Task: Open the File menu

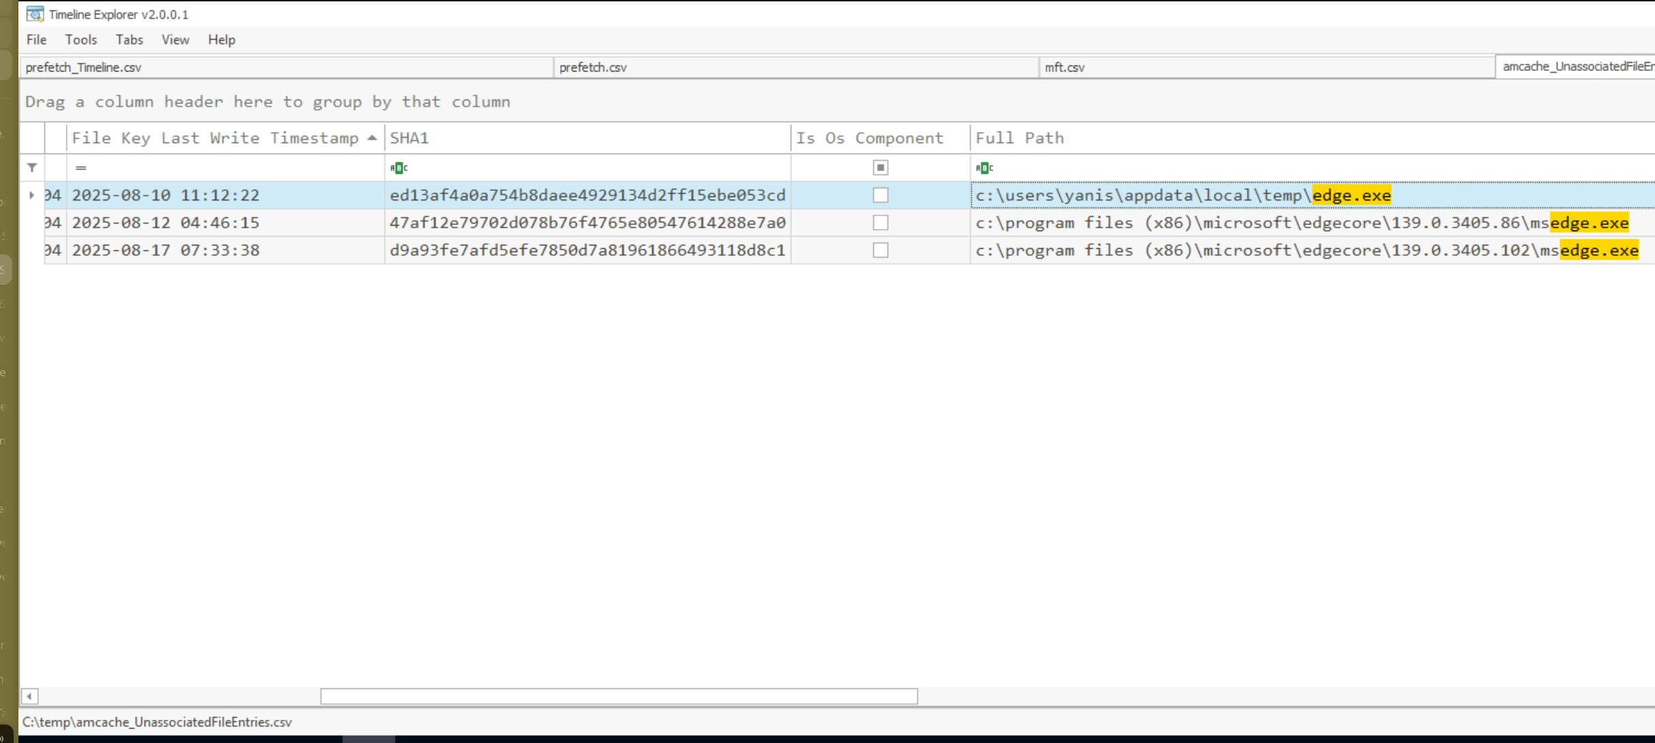Action: point(37,40)
